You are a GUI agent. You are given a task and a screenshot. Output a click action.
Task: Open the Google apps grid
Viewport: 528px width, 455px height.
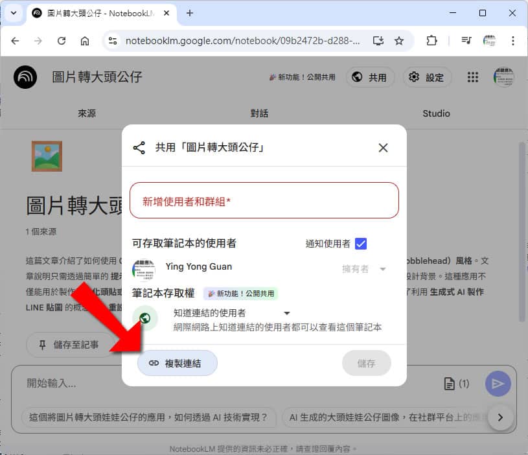point(473,77)
